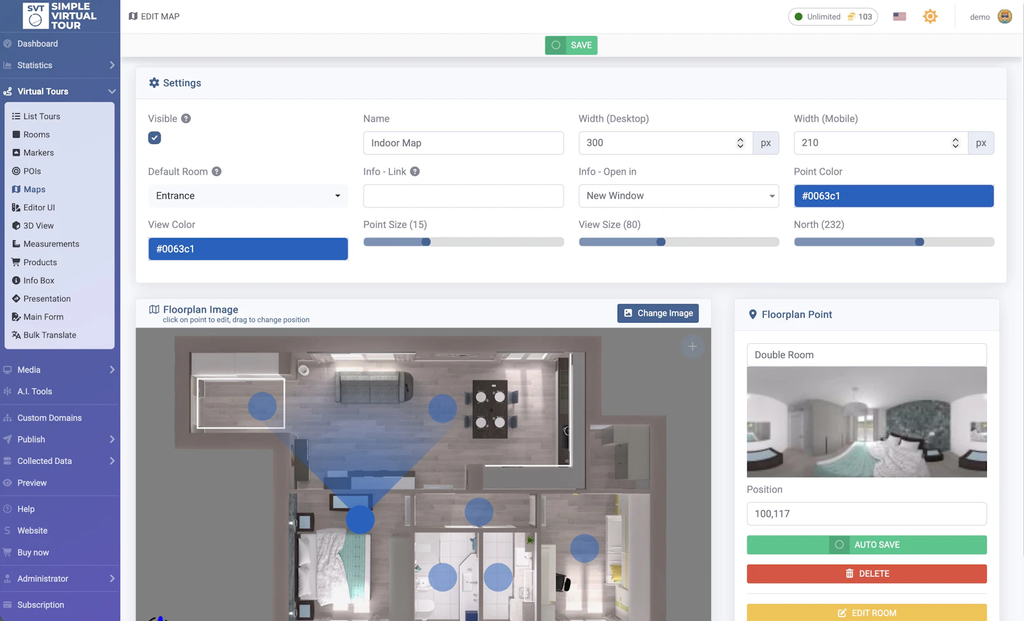Click the Main Form icon
The height and width of the screenshot is (621, 1024).
16,317
